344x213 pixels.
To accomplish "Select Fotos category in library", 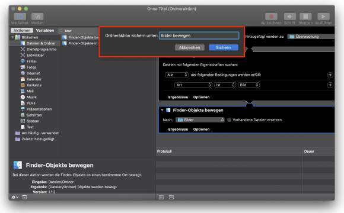I will coord(31,67).
